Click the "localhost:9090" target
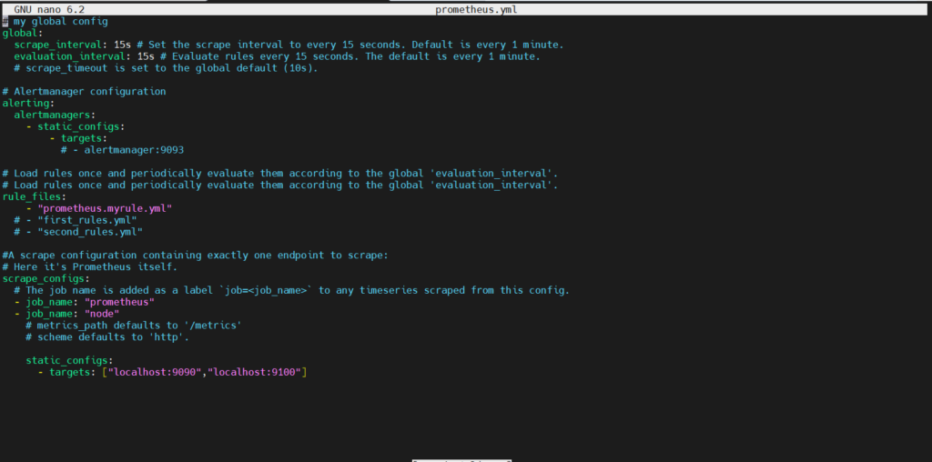The width and height of the screenshot is (932, 462). pyautogui.click(x=155, y=372)
